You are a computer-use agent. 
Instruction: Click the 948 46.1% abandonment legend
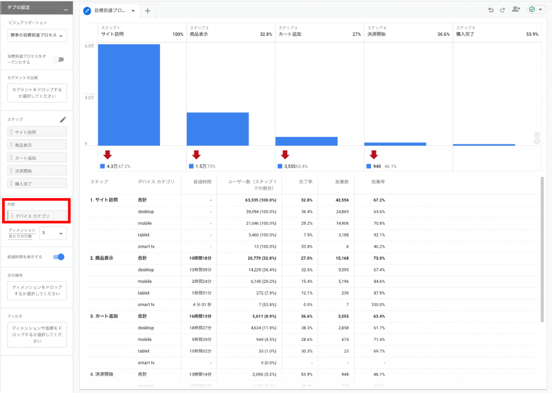[382, 166]
